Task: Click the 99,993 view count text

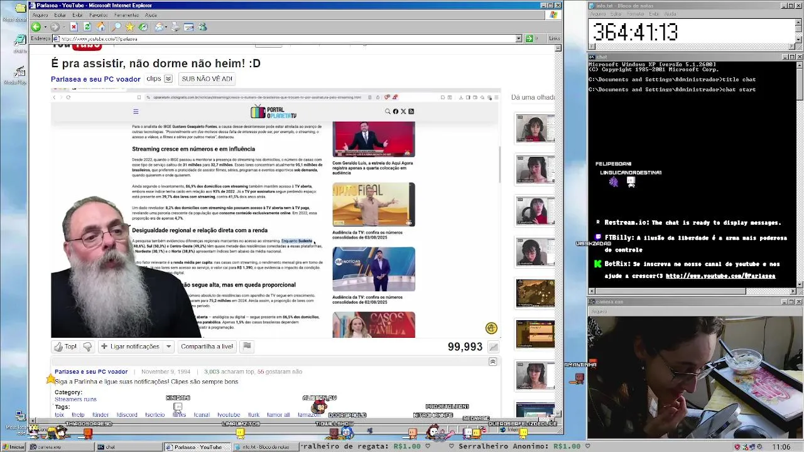Action: [x=465, y=347]
